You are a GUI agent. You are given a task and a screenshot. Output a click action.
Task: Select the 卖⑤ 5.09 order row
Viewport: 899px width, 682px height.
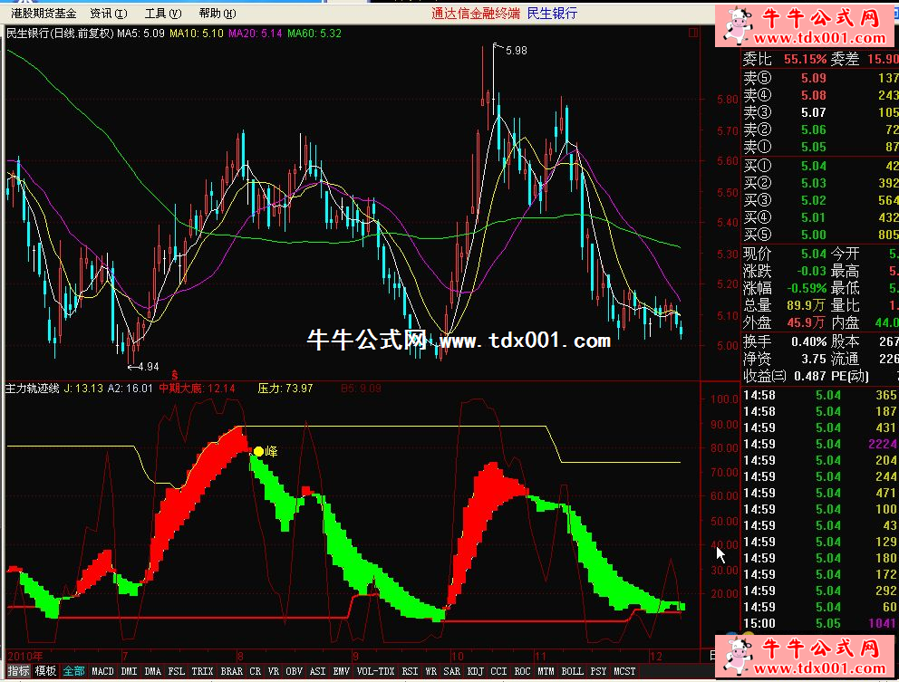(820, 78)
